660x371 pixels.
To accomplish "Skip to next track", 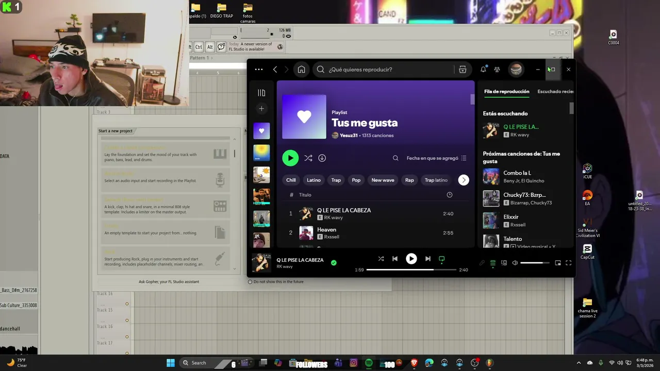I will click(x=427, y=259).
